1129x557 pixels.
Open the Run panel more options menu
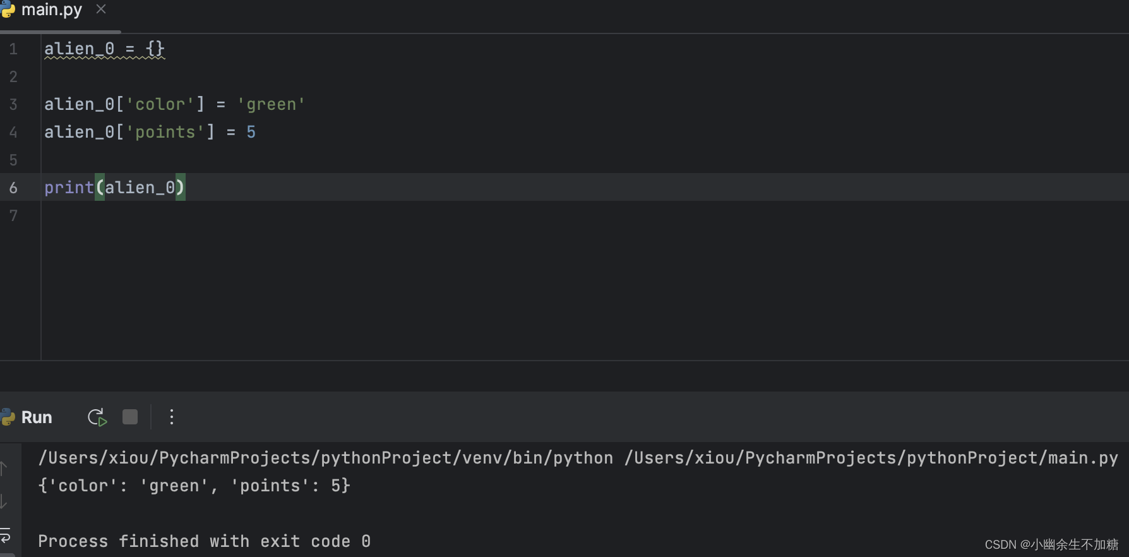(x=171, y=417)
